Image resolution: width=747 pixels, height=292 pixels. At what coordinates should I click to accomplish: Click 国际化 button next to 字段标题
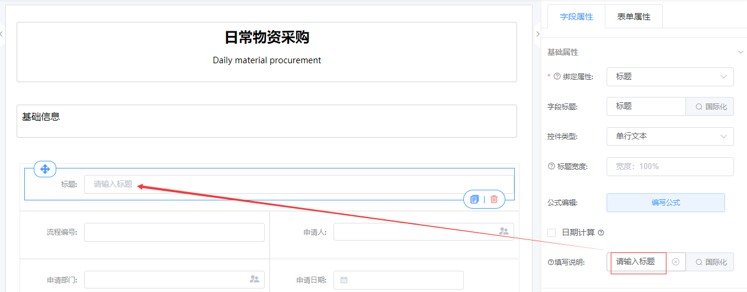click(710, 107)
